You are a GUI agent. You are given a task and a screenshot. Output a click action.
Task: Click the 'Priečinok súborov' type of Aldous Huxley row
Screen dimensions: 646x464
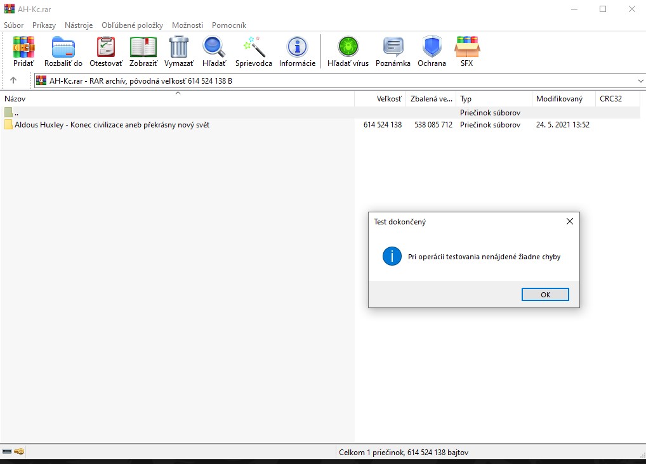[x=491, y=125]
